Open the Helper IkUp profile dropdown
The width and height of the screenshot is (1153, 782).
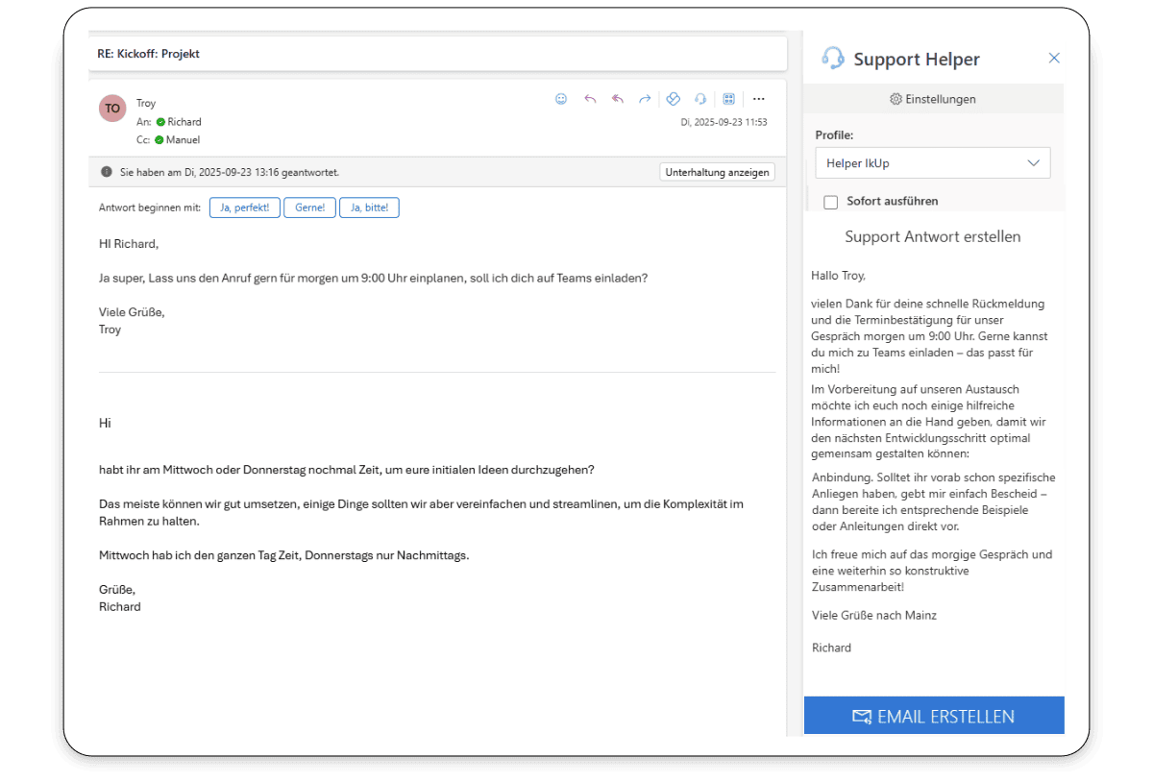(932, 163)
